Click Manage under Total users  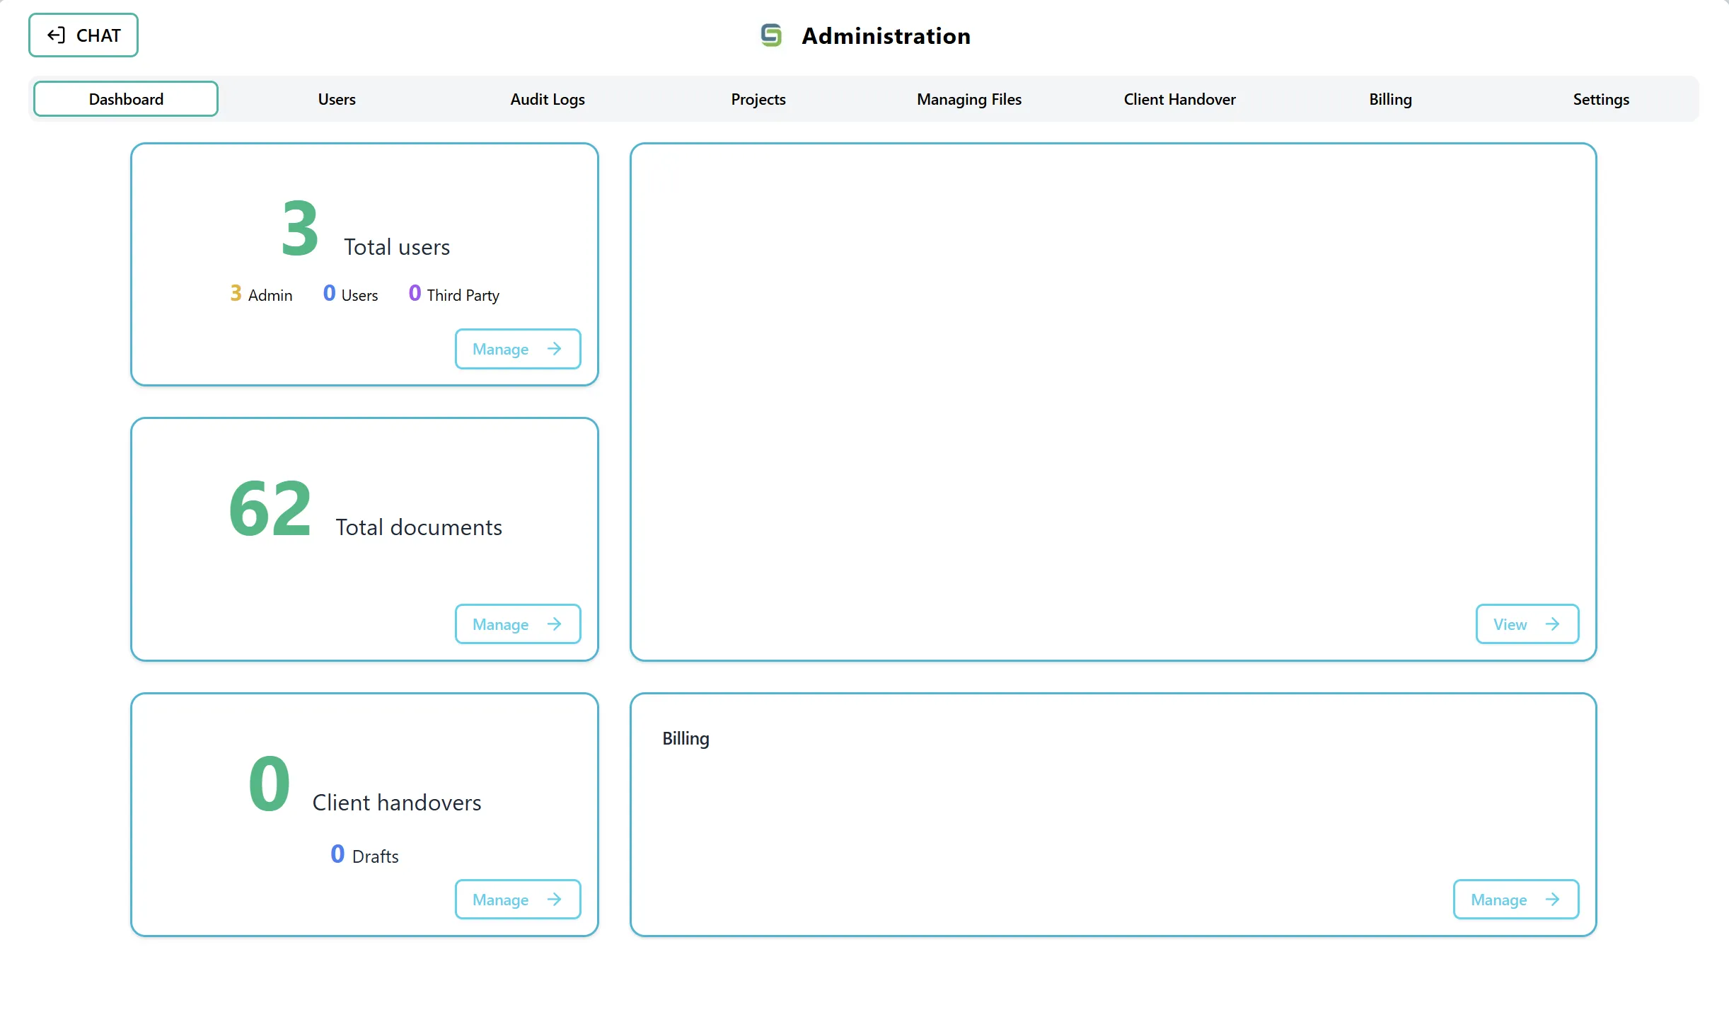click(x=517, y=348)
